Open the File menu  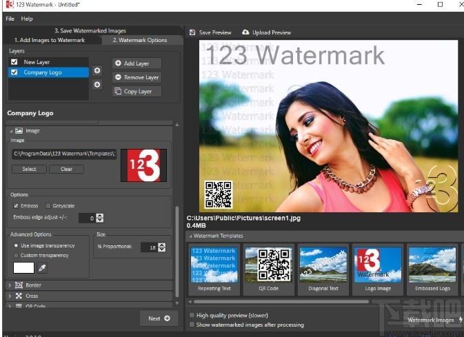10,19
